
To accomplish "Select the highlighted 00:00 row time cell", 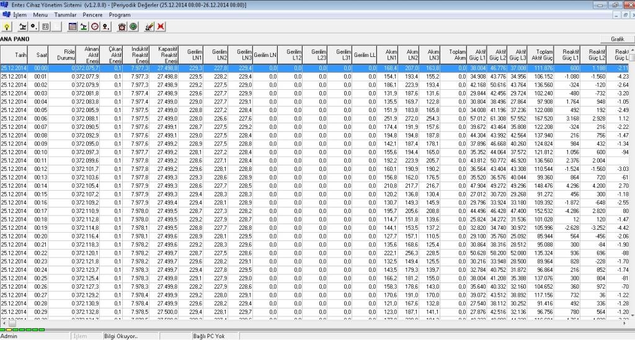I will 38,68.
